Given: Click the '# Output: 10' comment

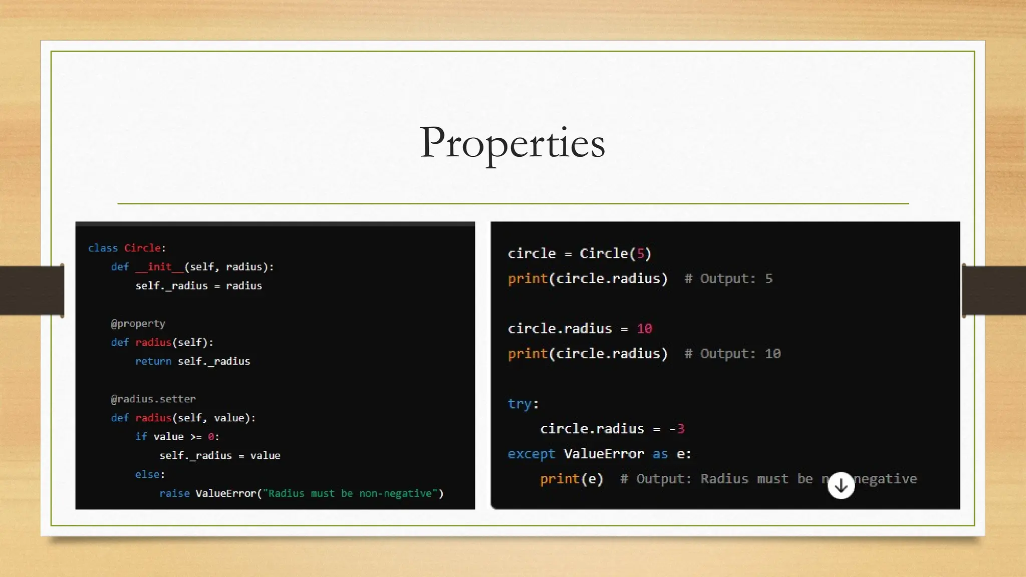Looking at the screenshot, I should (x=732, y=354).
